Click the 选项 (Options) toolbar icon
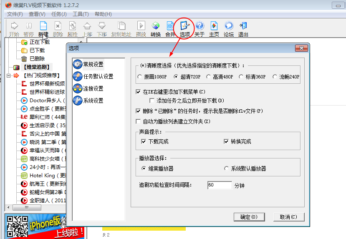Viewport: 346px width, 239px height. [185, 29]
